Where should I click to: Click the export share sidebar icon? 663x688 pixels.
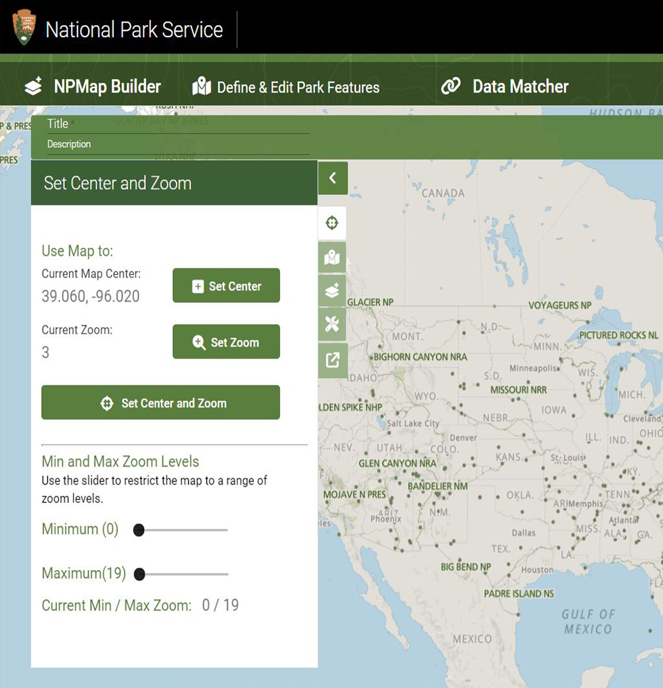click(x=332, y=360)
